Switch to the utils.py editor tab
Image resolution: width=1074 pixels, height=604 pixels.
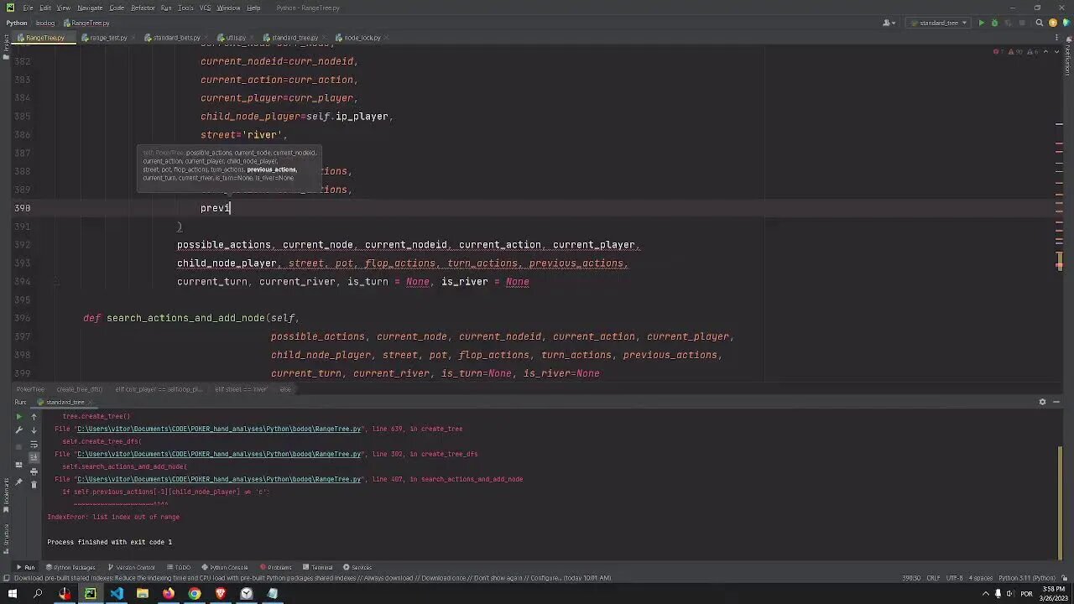point(236,38)
